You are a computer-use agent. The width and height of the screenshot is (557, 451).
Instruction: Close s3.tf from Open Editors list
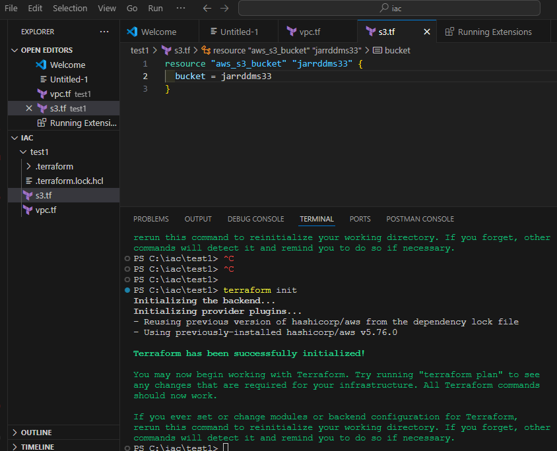click(x=29, y=108)
